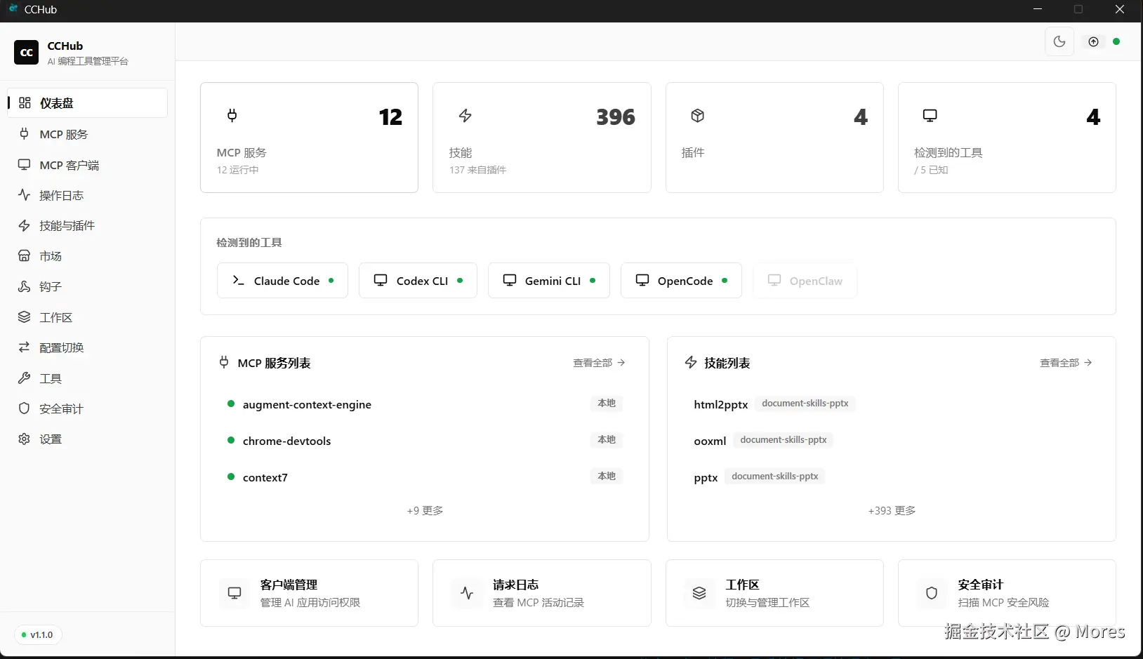Toggle dark mode with the moon button
This screenshot has height=659, width=1143.
coord(1059,41)
